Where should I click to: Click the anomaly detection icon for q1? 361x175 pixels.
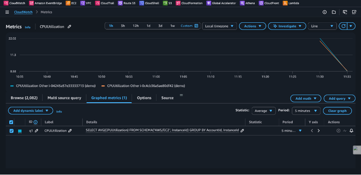[x=345, y=131]
